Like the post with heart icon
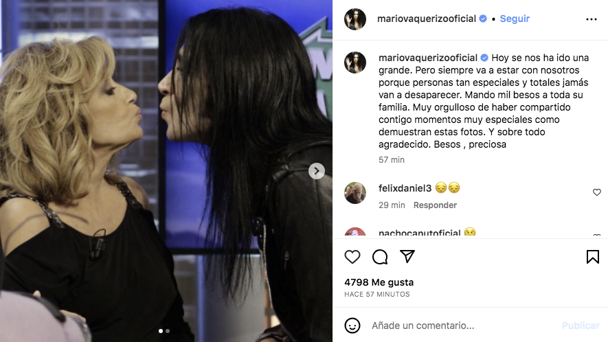The width and height of the screenshot is (608, 342). (x=352, y=257)
